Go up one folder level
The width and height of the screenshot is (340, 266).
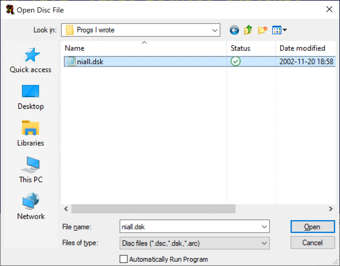pos(248,30)
